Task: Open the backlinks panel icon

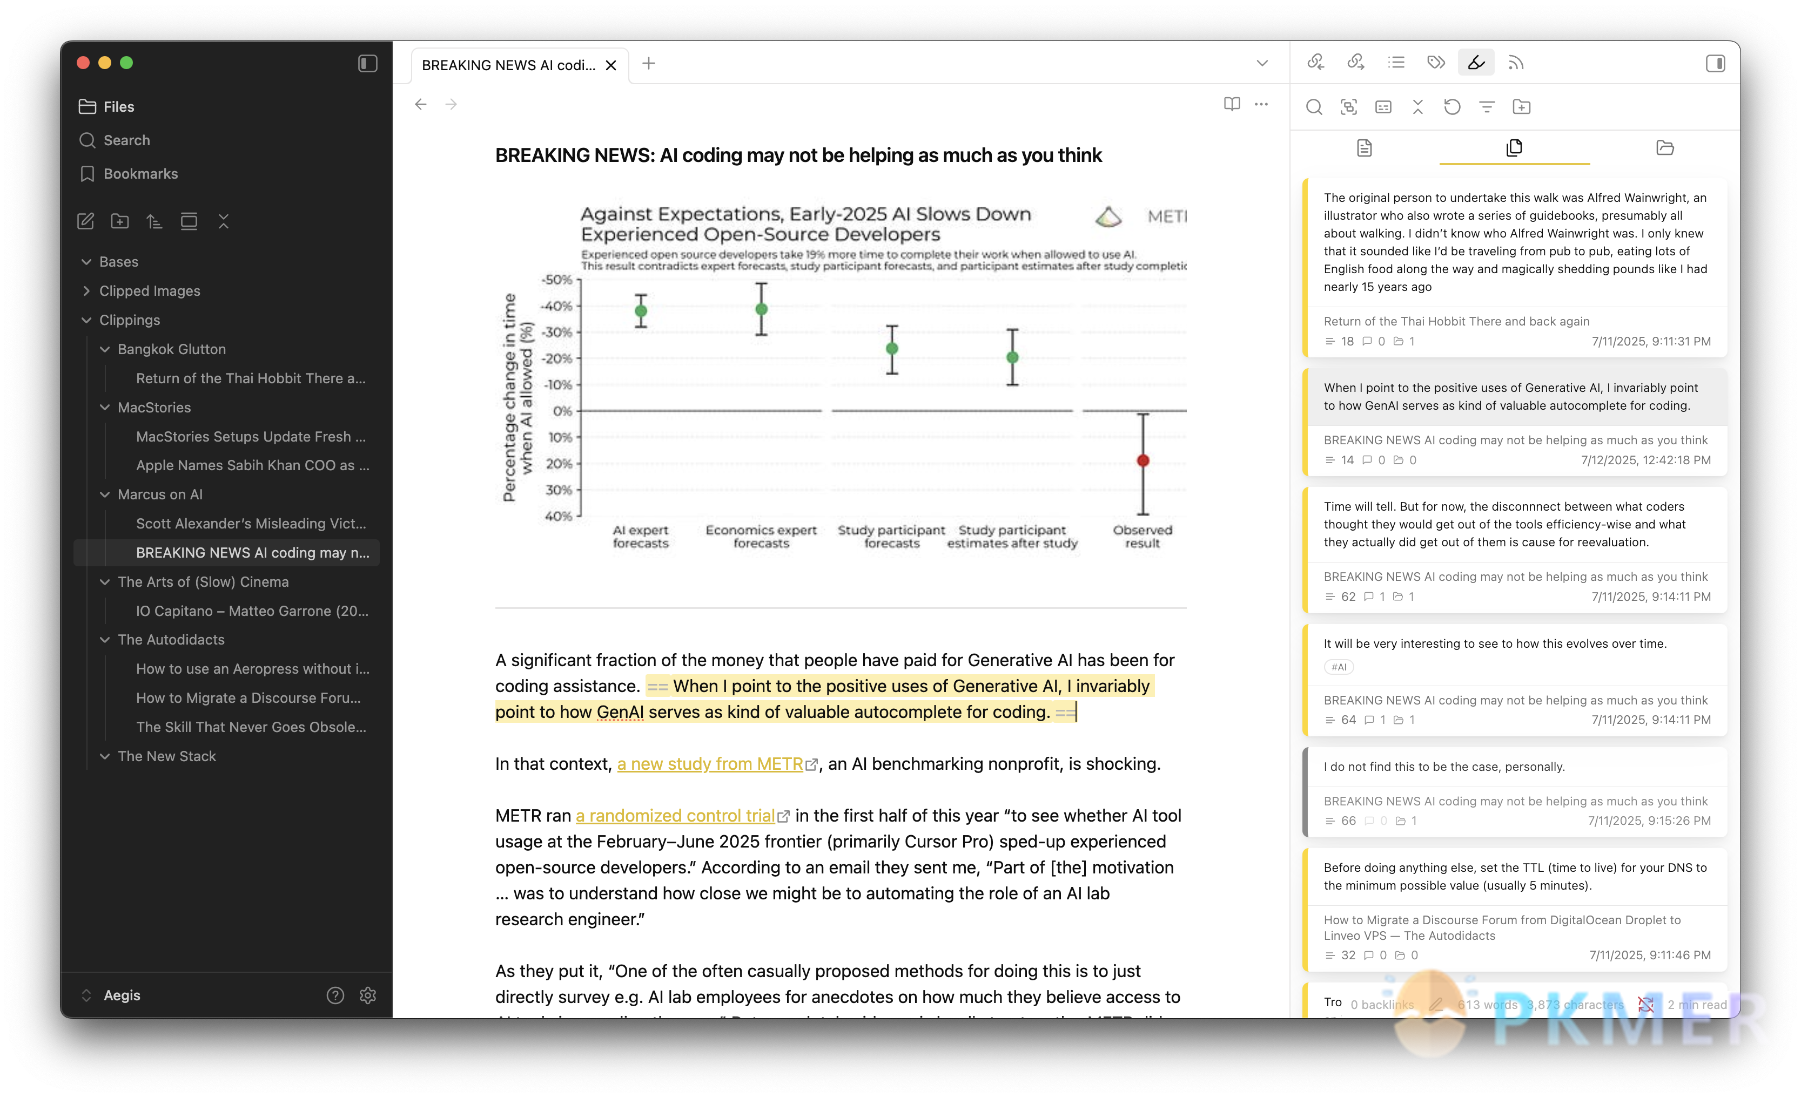Action: tap(1316, 64)
